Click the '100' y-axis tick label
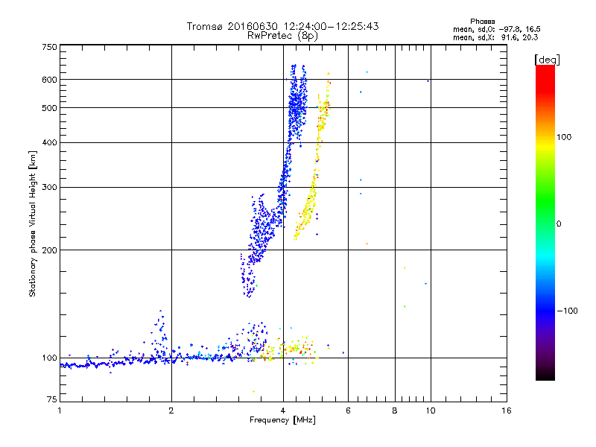The height and width of the screenshot is (447, 596). 49,358
